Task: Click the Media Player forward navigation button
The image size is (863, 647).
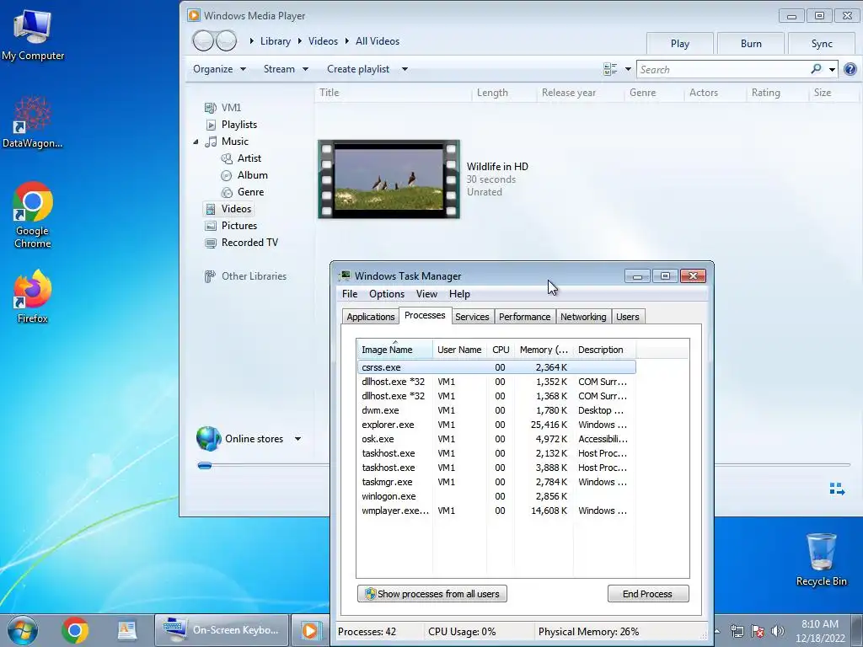Action: tap(226, 40)
